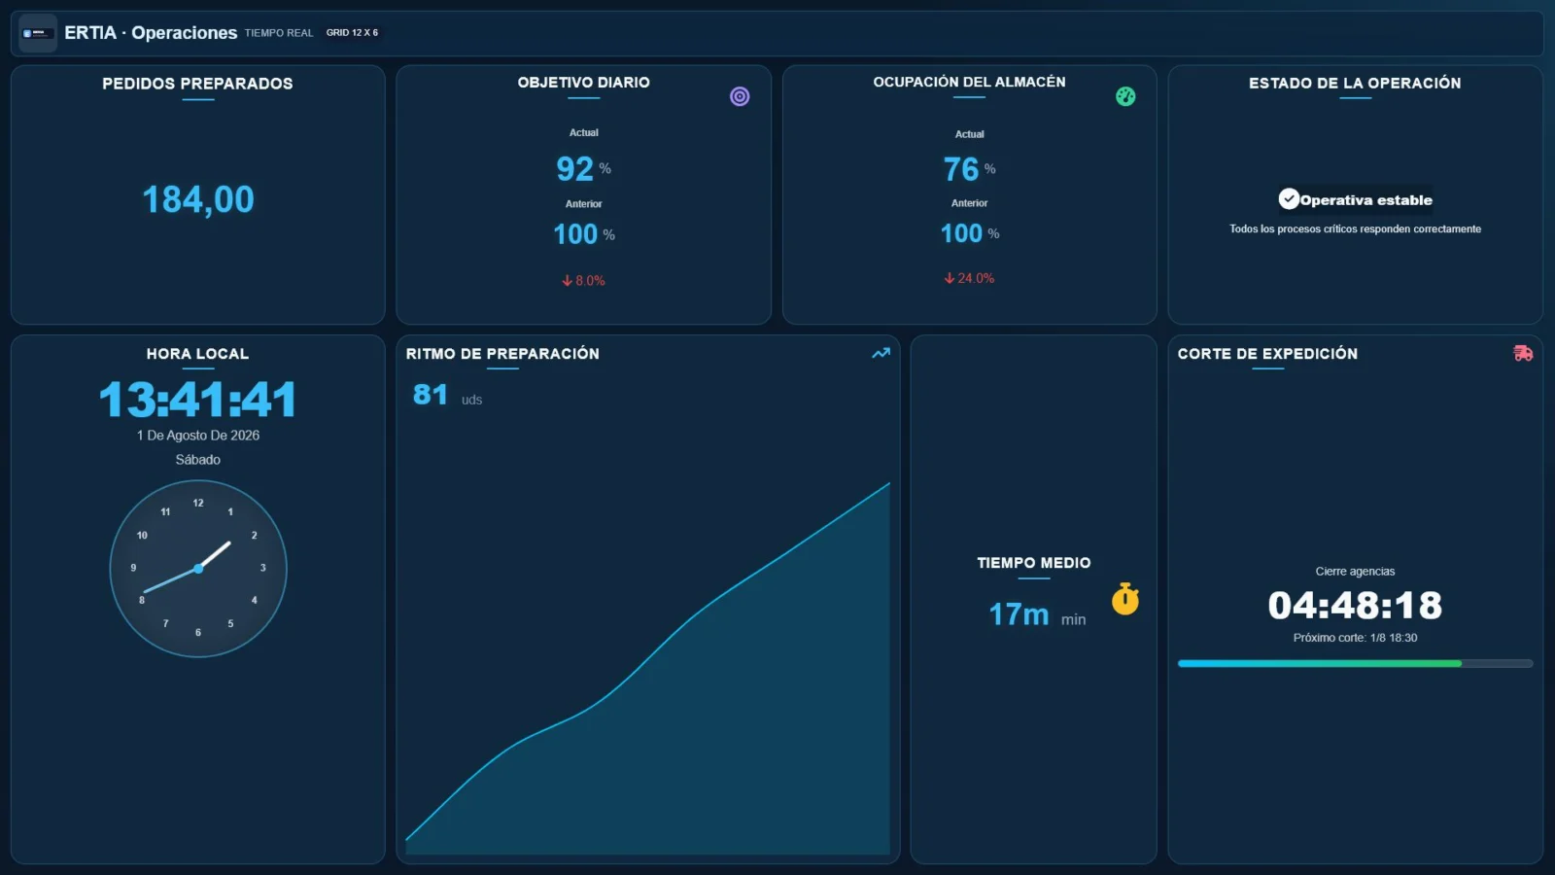Click the 'TIEMPO MEDIO' card title
This screenshot has width=1555, height=875.
pyautogui.click(x=1034, y=563)
